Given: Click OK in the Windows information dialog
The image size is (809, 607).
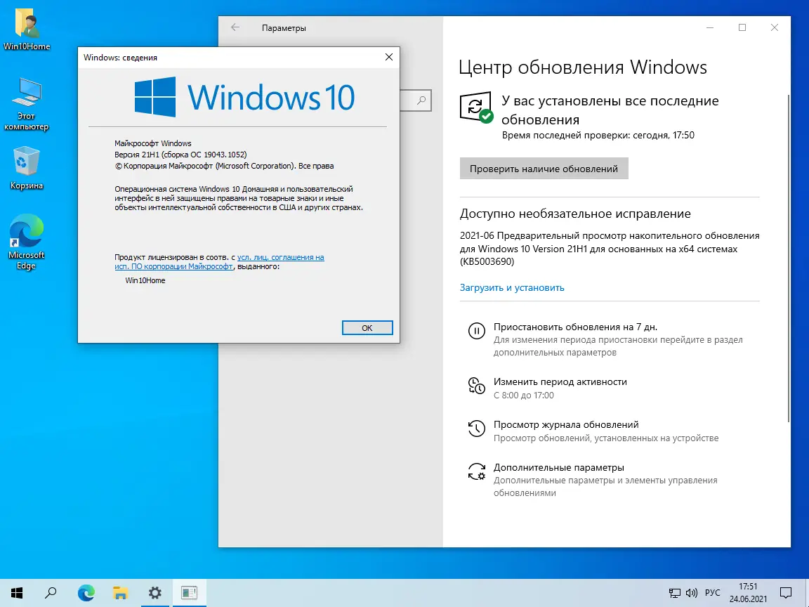Looking at the screenshot, I should point(367,327).
